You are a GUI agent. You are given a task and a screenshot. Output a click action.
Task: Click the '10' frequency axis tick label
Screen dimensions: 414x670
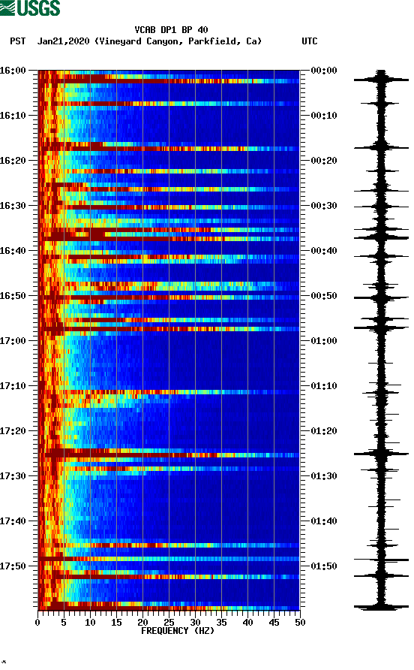coord(90,623)
